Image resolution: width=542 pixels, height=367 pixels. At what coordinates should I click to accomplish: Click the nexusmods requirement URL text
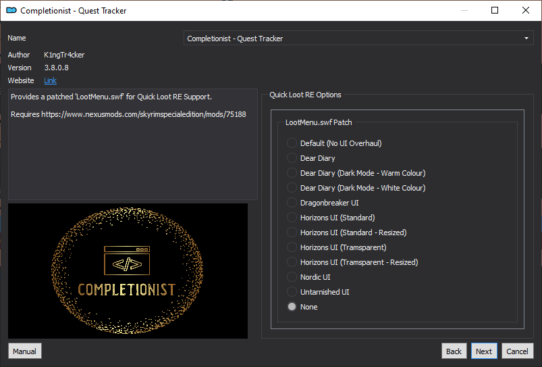[144, 114]
